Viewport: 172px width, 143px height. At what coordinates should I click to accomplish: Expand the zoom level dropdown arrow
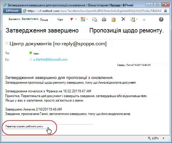pyautogui.click(x=163, y=138)
